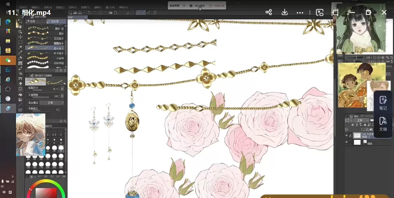Image resolution: width=394 pixels, height=198 pixels.
Task: Click the Microsoft Edge taskbar icon
Action: (x=8, y=22)
